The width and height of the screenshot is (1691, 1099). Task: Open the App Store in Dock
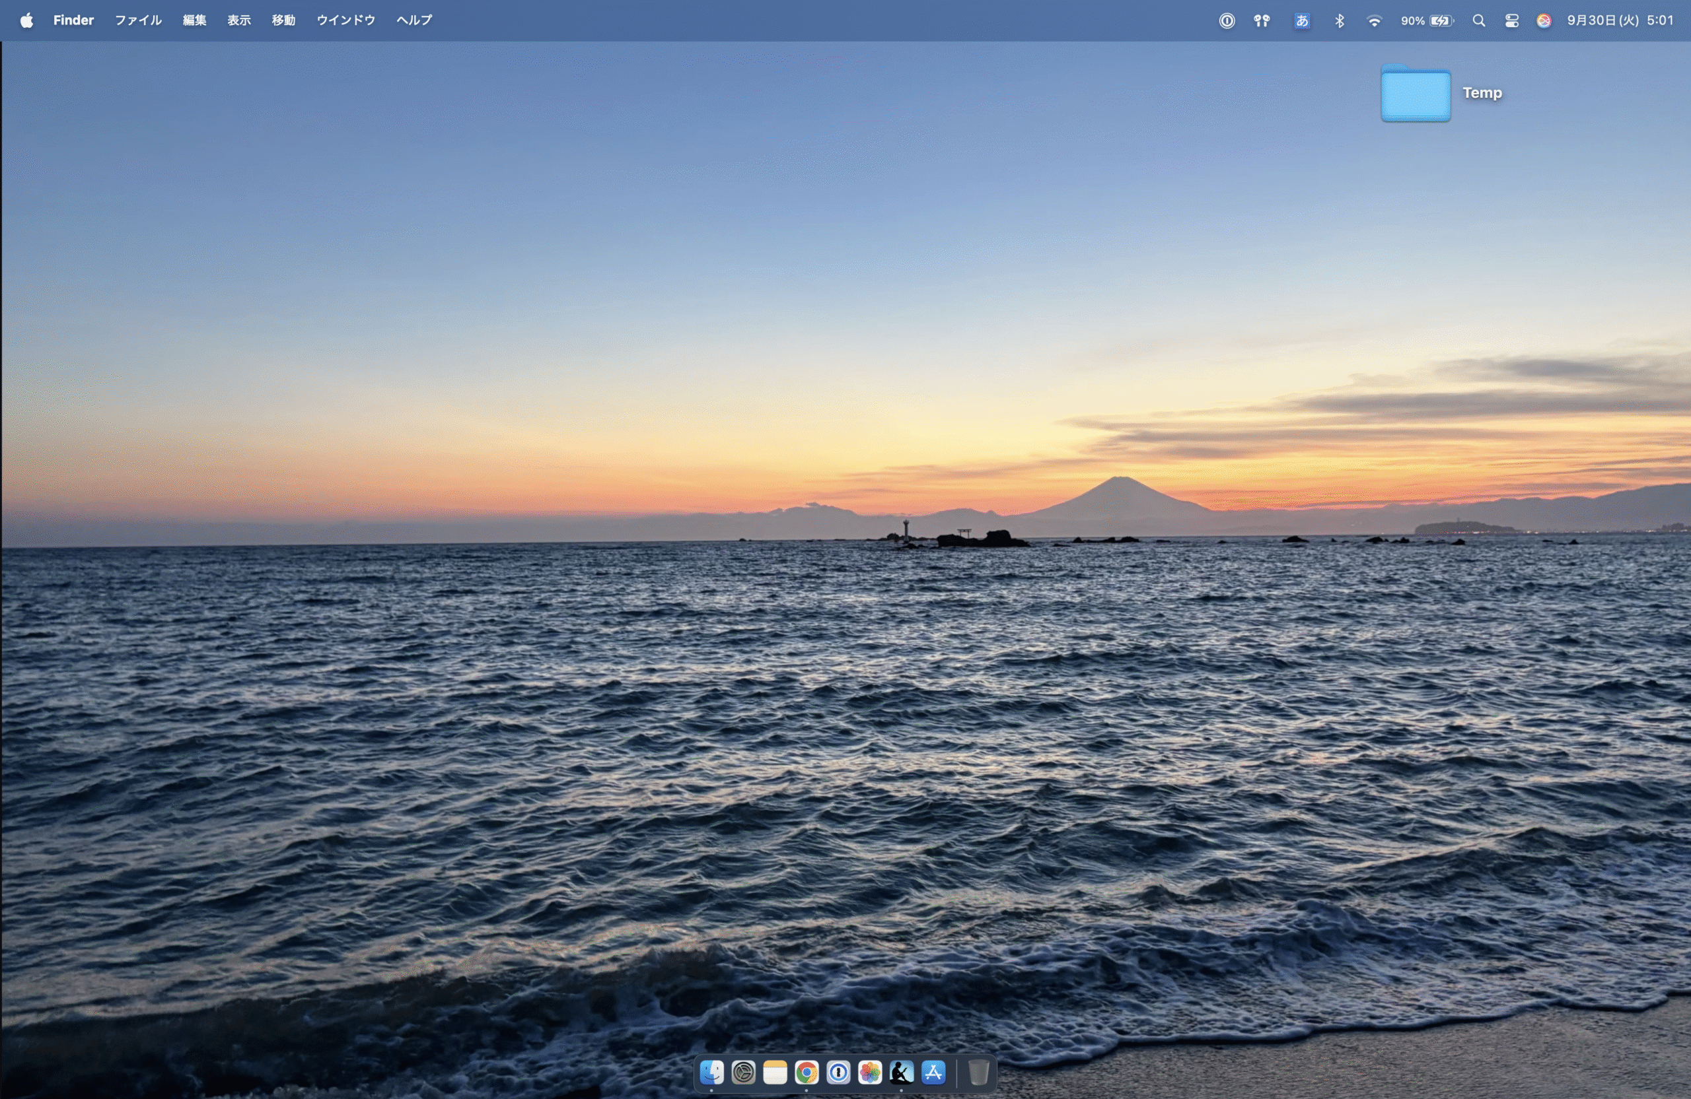[x=933, y=1072]
